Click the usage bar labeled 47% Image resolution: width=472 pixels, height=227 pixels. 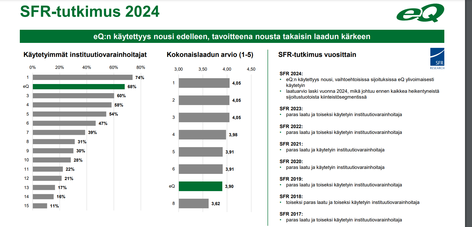pyautogui.click(x=64, y=123)
